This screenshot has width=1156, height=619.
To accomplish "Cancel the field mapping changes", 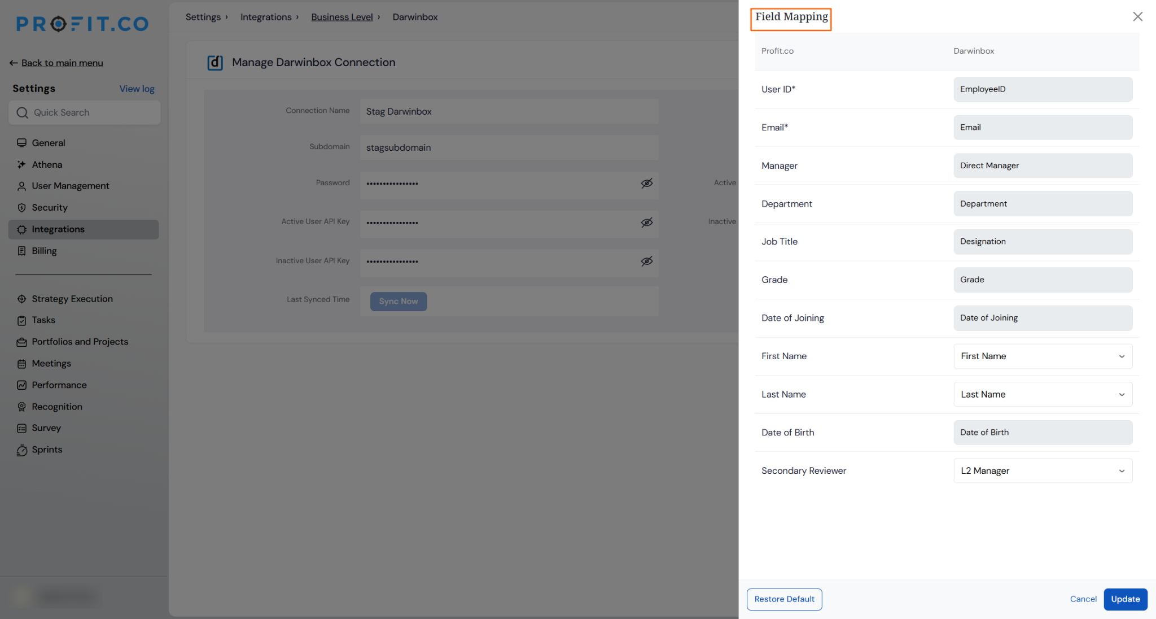I will coord(1083,599).
